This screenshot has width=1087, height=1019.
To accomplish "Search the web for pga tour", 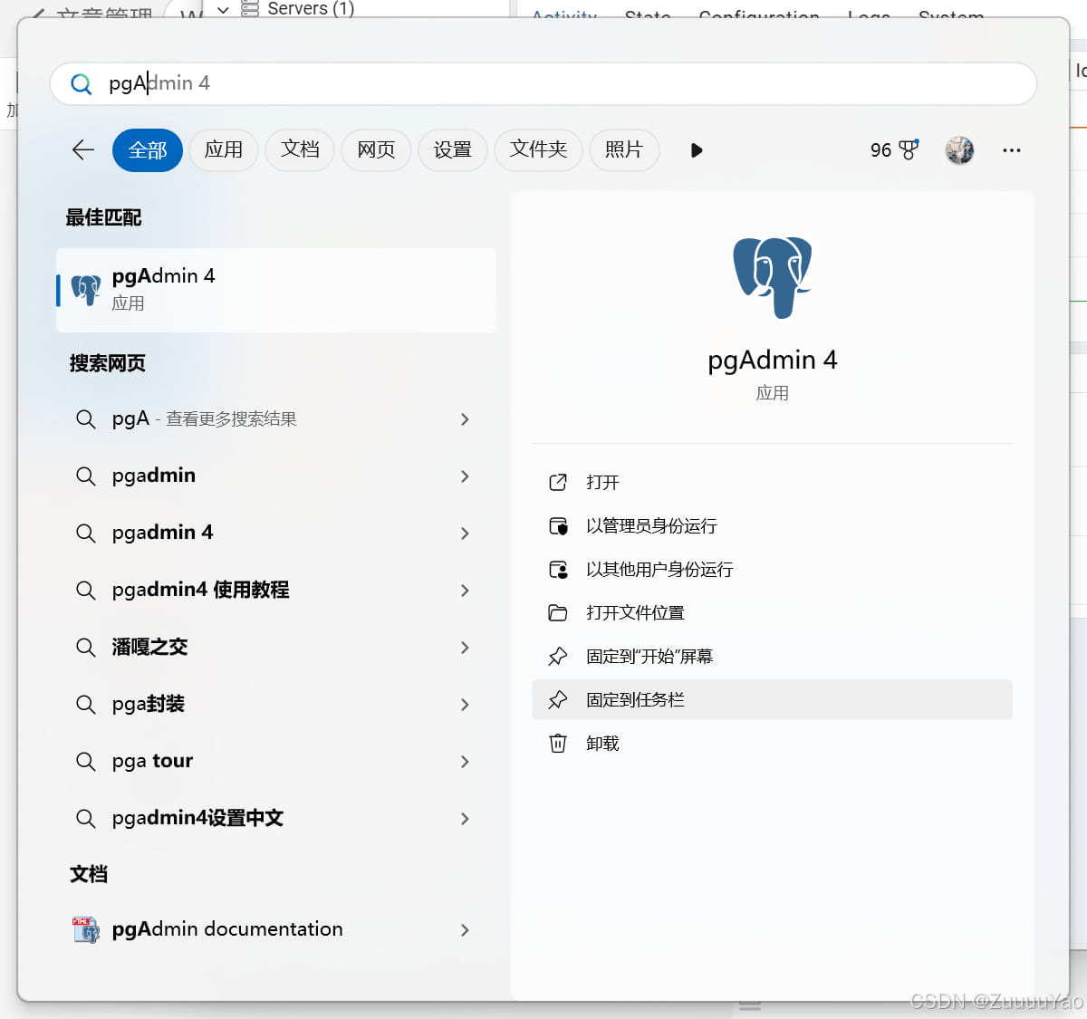I will (276, 762).
